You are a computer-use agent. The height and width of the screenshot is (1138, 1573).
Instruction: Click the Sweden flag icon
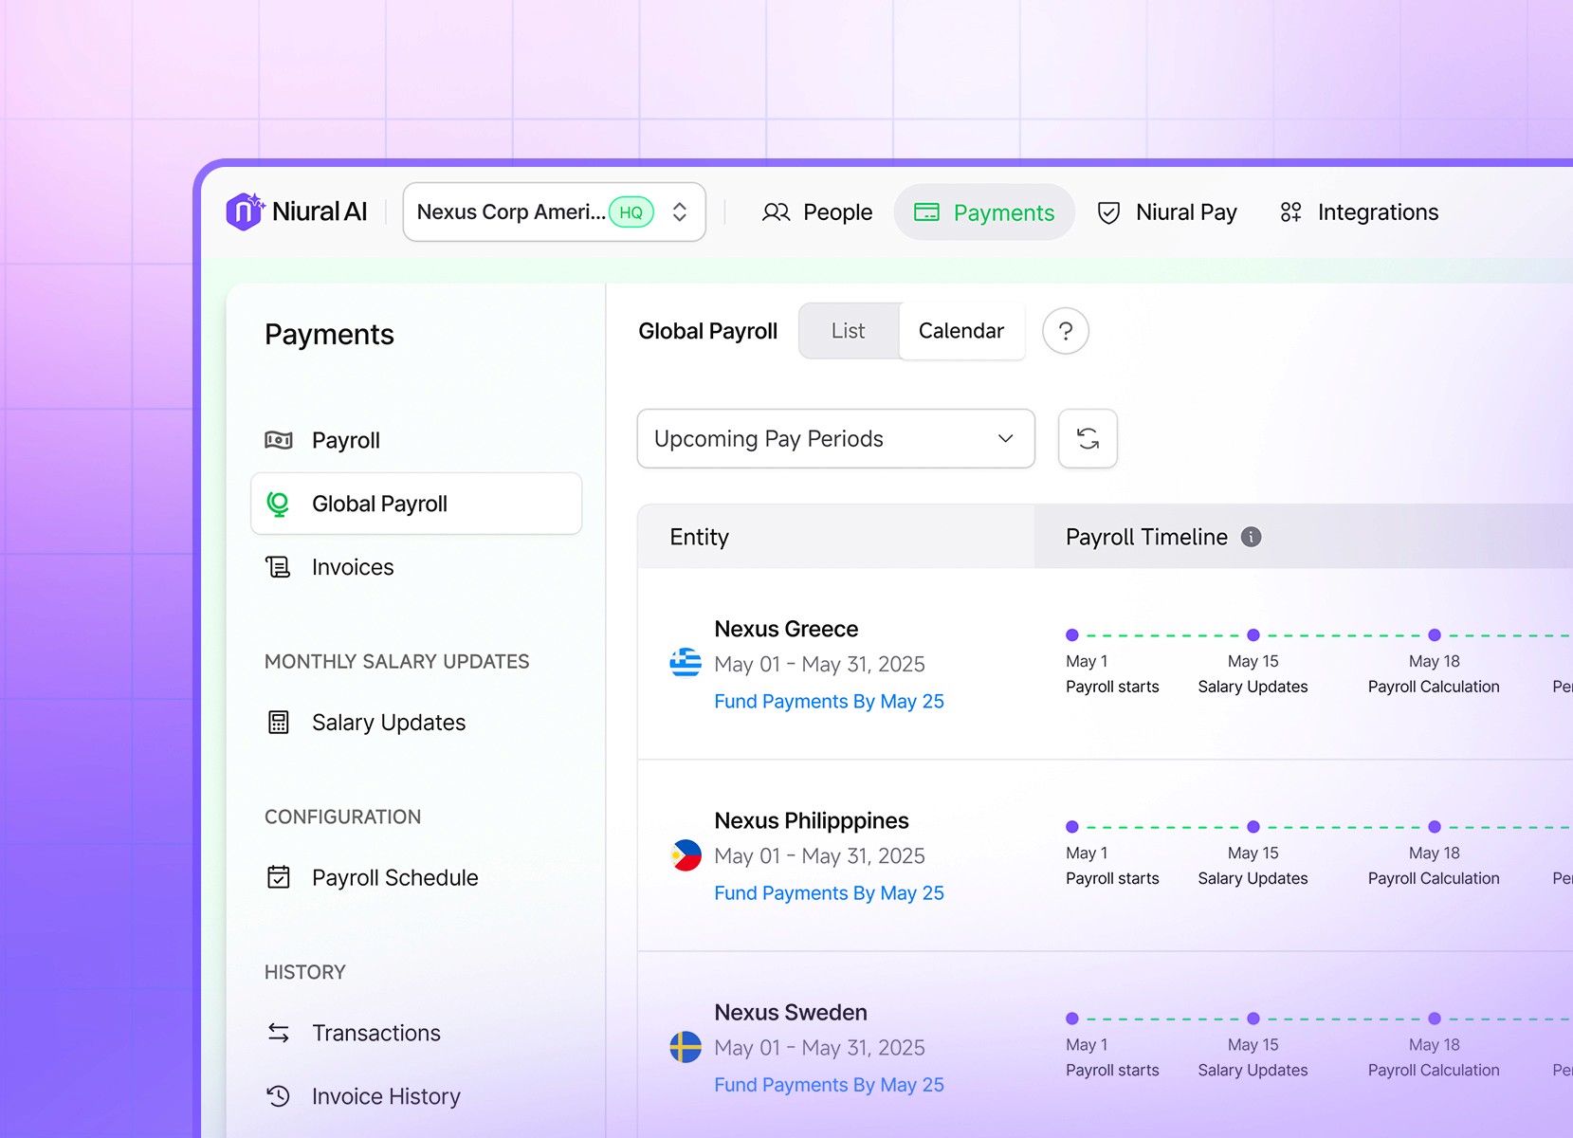pyautogui.click(x=686, y=1047)
